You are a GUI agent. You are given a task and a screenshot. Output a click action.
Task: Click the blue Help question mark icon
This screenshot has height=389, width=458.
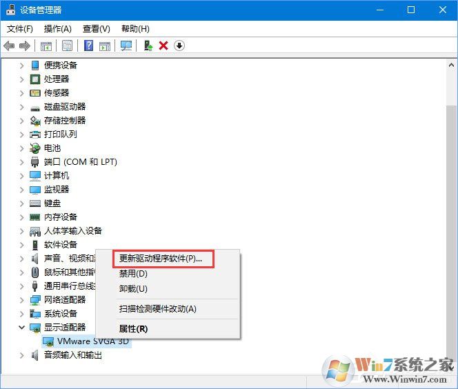(88, 46)
